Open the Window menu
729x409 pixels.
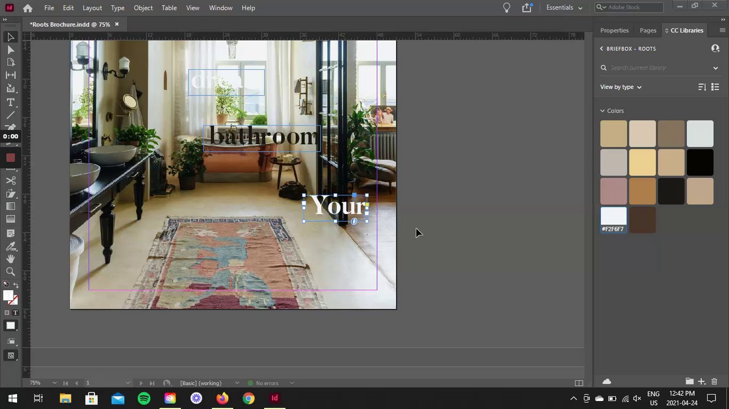(221, 8)
